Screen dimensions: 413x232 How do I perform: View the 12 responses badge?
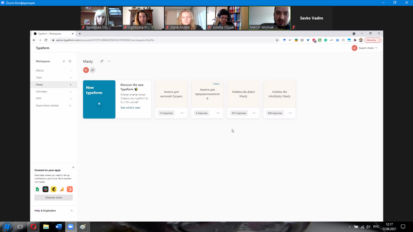click(166, 113)
